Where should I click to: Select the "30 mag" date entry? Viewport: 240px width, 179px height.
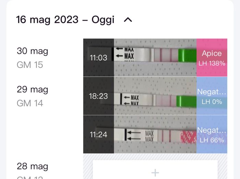click(x=33, y=51)
